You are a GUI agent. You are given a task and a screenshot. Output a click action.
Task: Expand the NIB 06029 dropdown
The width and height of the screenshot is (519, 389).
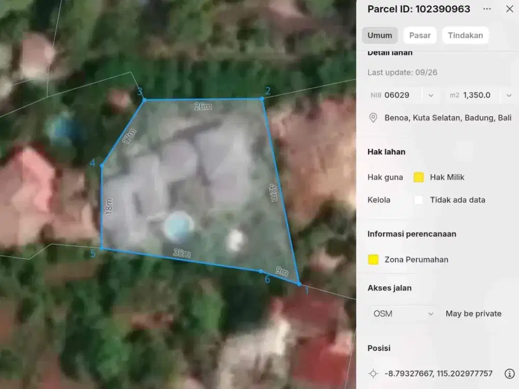pos(431,95)
